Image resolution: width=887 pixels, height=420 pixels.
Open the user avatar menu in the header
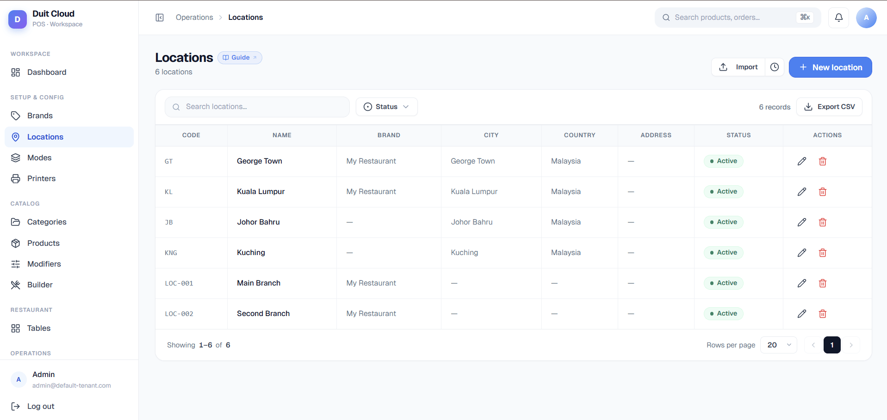[x=866, y=18]
